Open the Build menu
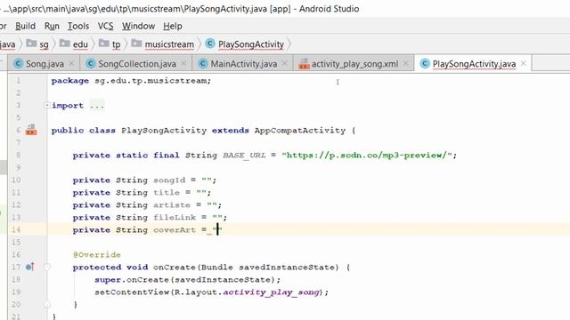Viewport: 570px width, 320px height. click(25, 26)
